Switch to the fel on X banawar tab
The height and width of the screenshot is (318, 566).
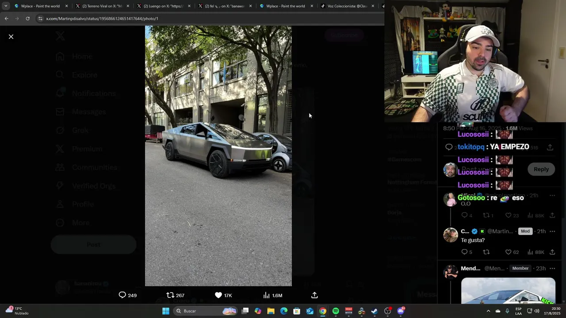point(225,6)
